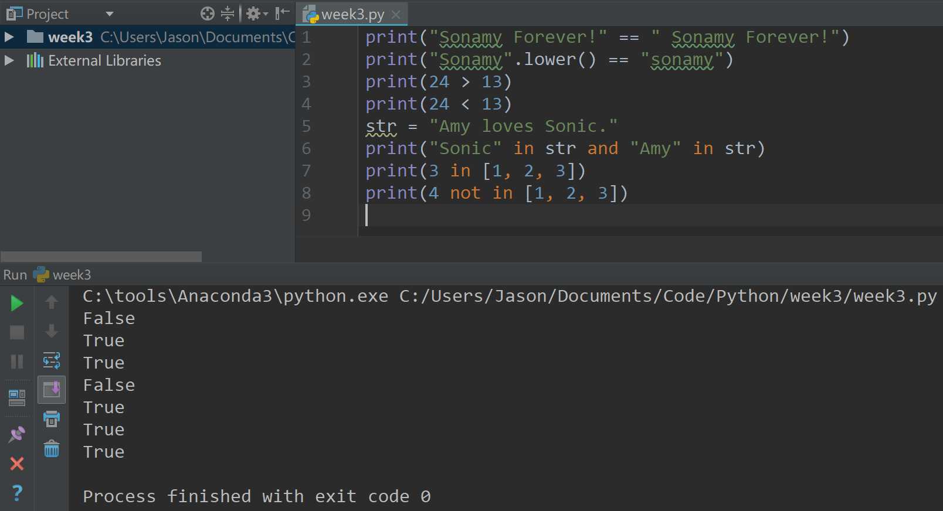Click the collapse all icon in Project toolbar

[228, 13]
